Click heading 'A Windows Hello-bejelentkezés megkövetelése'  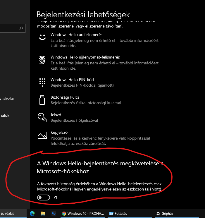tap(100, 167)
